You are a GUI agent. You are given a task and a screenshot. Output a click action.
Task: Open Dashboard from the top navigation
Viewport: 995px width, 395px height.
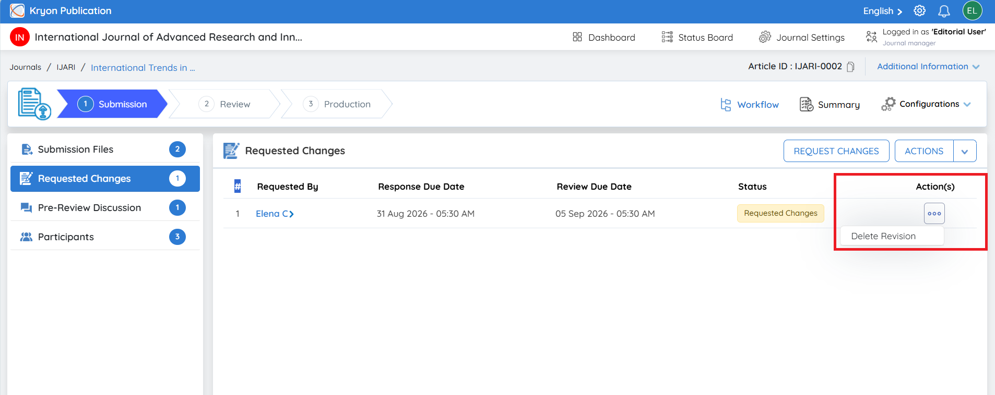(604, 37)
